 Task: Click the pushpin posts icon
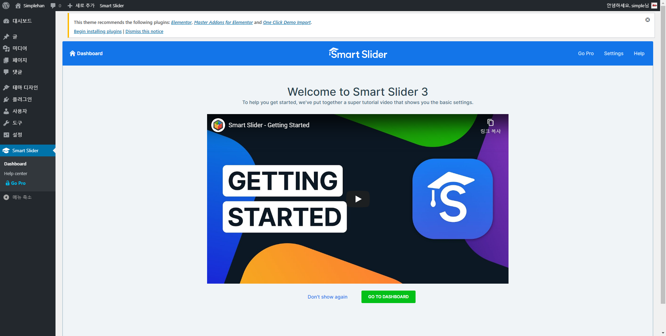click(x=6, y=36)
